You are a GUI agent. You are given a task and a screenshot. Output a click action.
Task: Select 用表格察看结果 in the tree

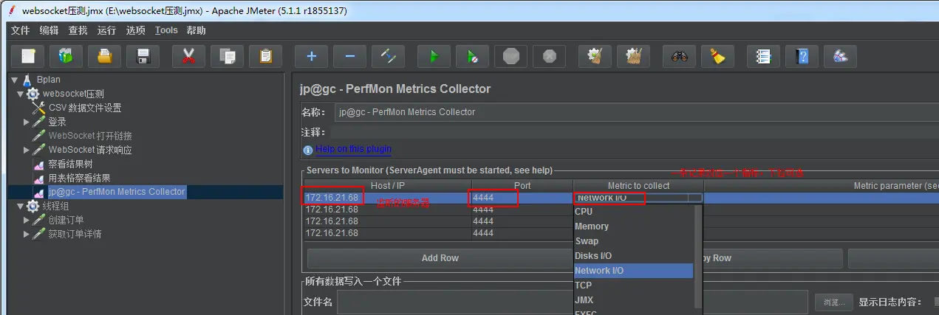[x=79, y=178]
